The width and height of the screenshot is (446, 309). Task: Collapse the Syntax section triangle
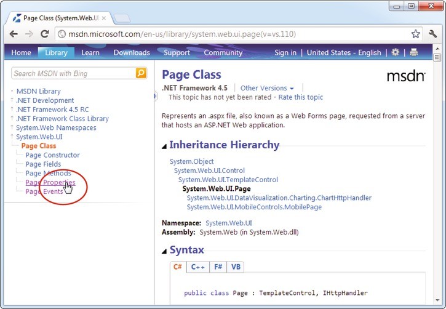click(x=164, y=251)
